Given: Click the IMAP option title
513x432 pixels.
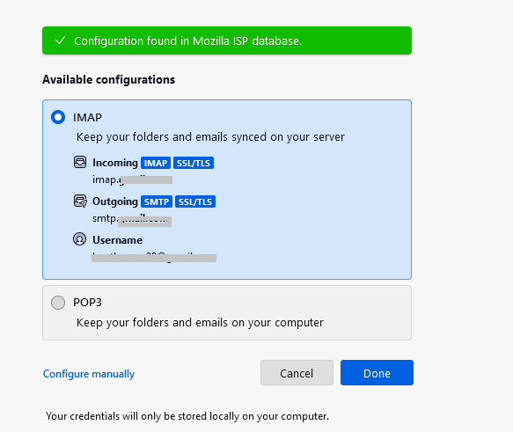Looking at the screenshot, I should pyautogui.click(x=87, y=117).
